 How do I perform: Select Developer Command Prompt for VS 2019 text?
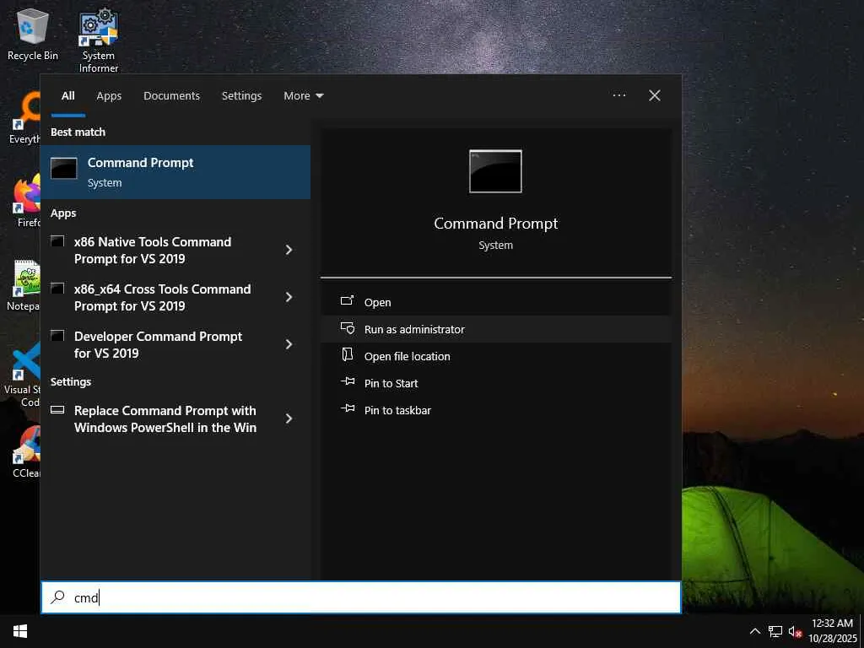(158, 344)
